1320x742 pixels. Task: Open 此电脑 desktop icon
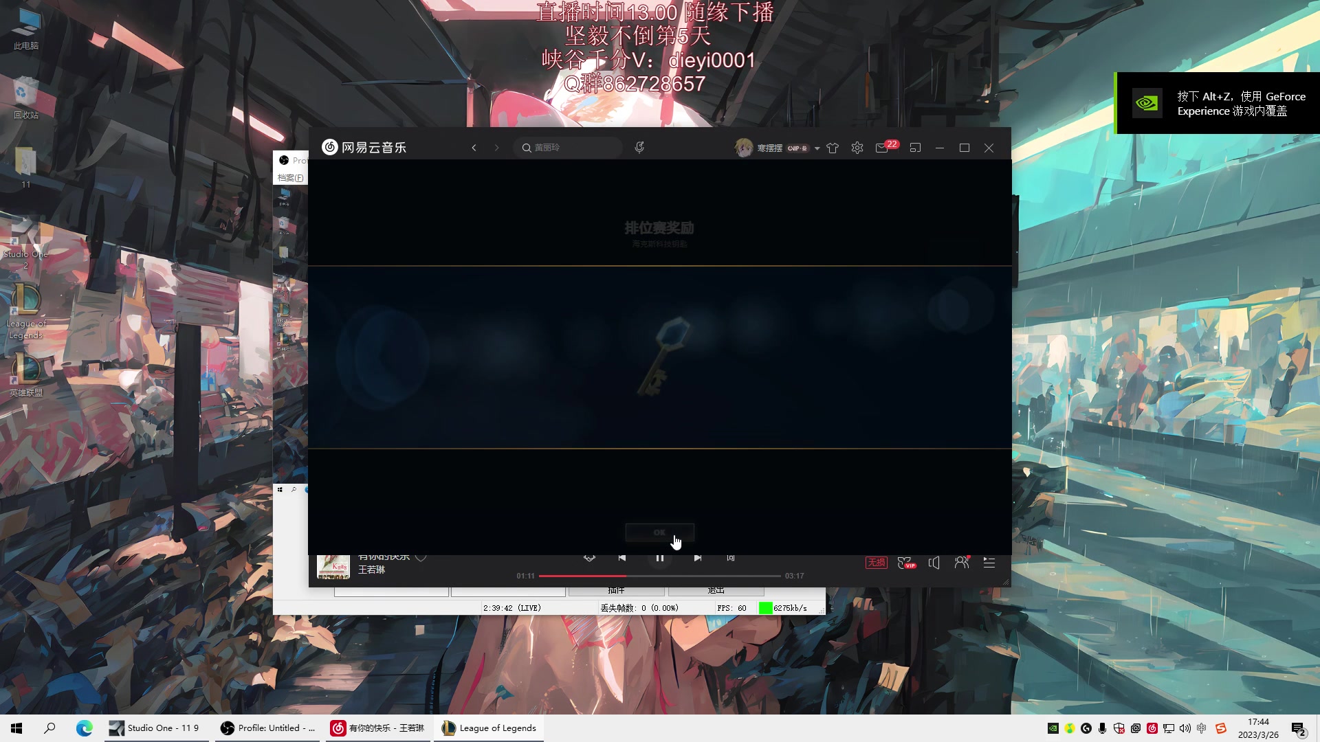coord(26,30)
